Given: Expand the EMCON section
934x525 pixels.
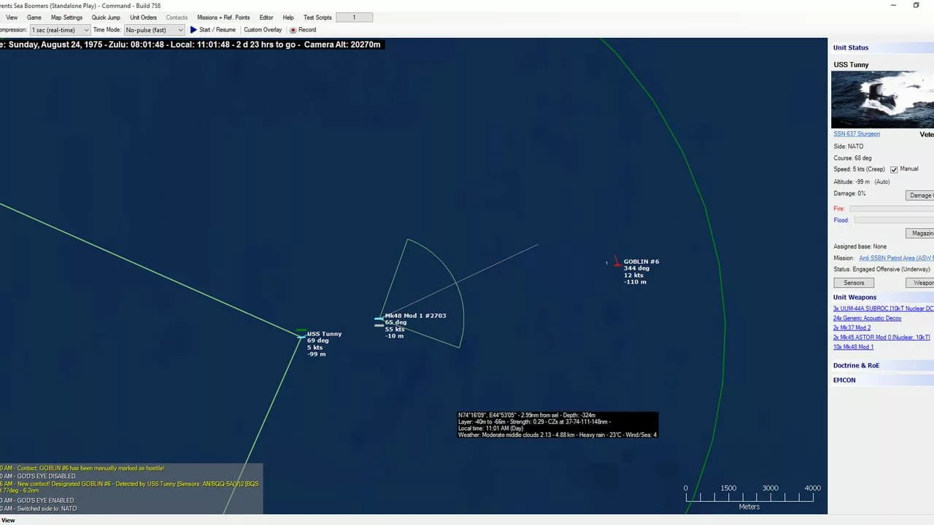Looking at the screenshot, I should pyautogui.click(x=844, y=380).
